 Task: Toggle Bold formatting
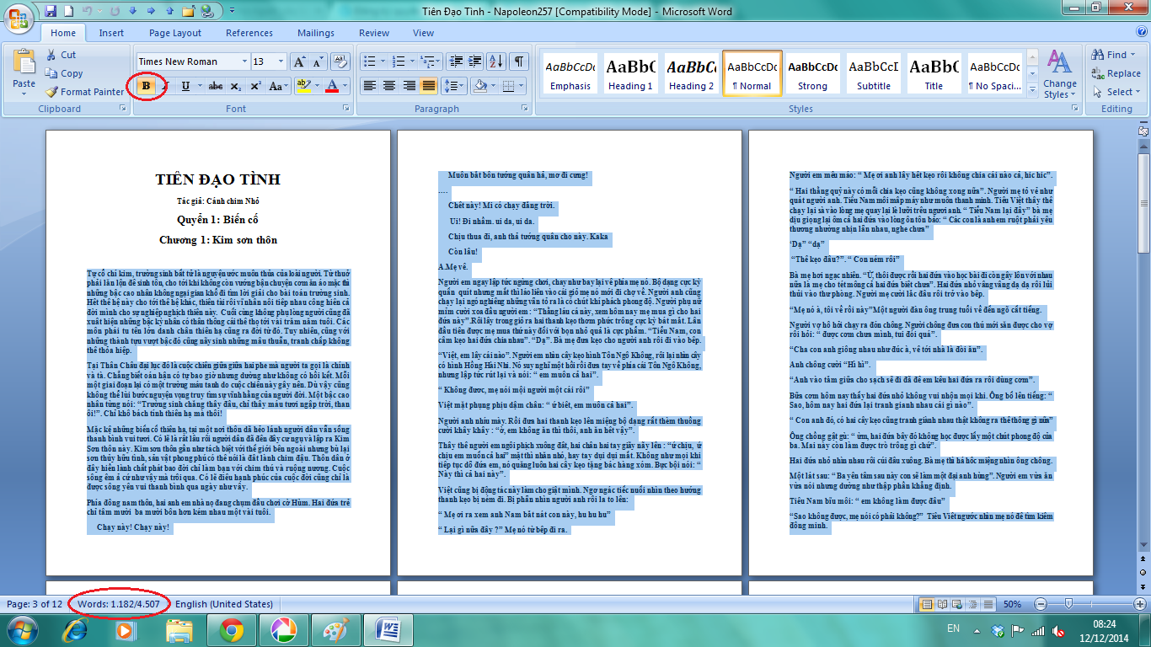coord(147,86)
